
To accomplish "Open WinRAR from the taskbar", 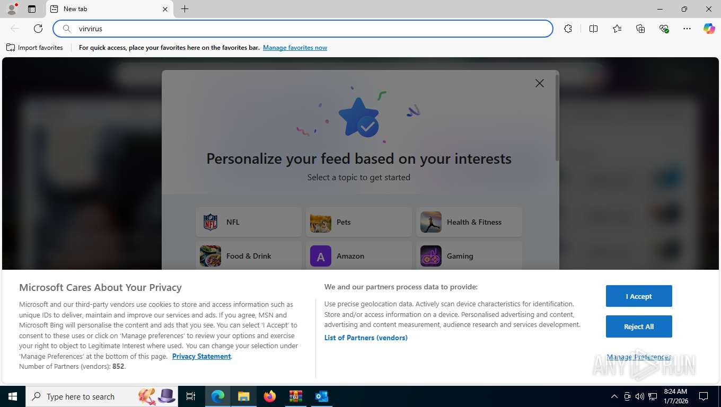I will (295, 396).
